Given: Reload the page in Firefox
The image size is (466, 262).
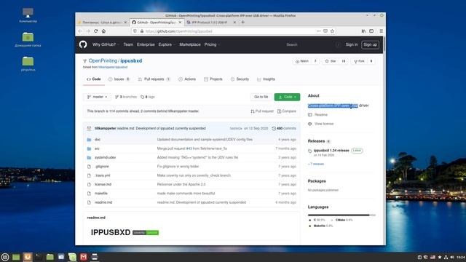Looking at the screenshot, I should click(x=95, y=31).
